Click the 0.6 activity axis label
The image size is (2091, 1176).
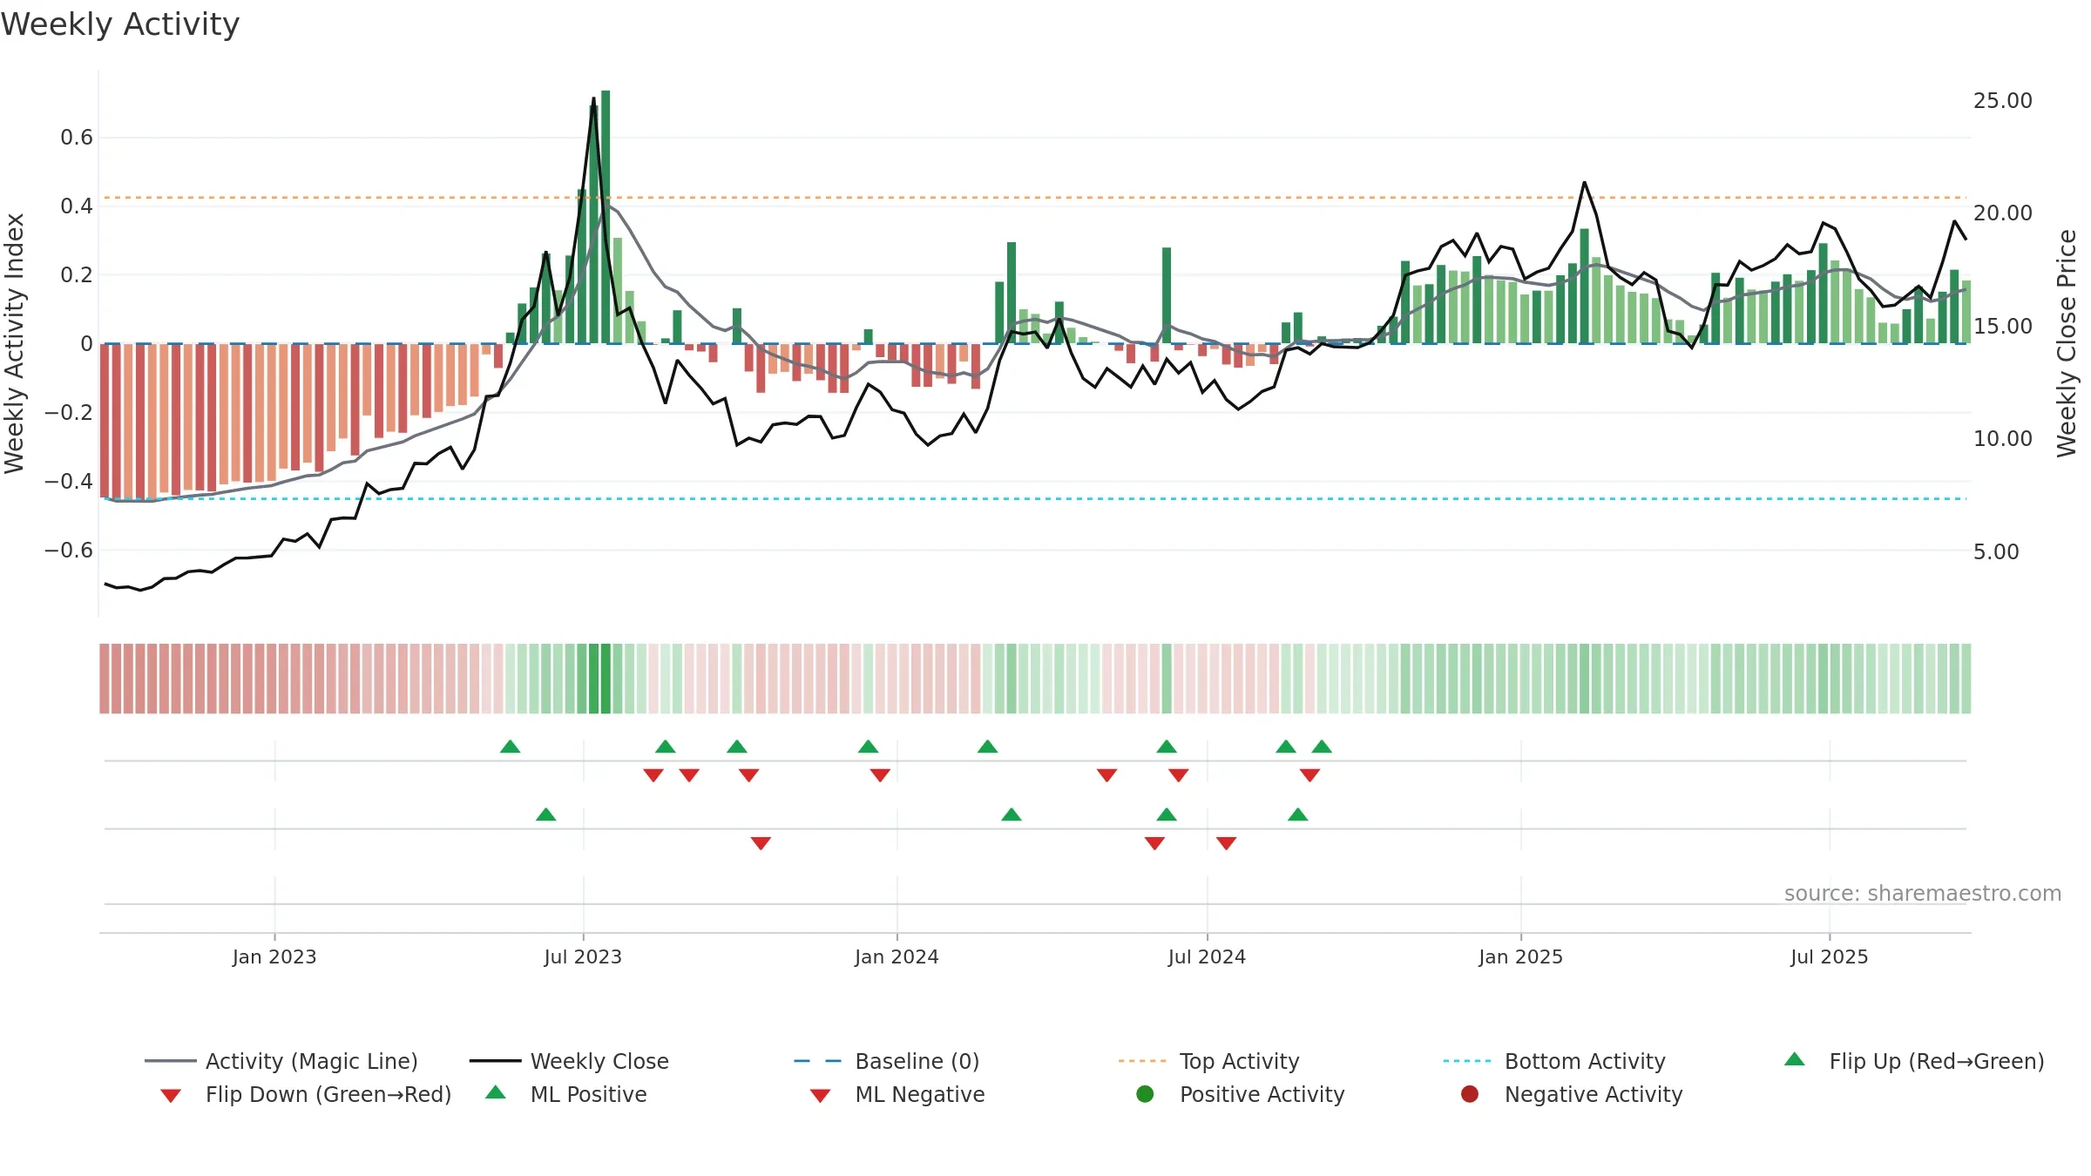(77, 138)
